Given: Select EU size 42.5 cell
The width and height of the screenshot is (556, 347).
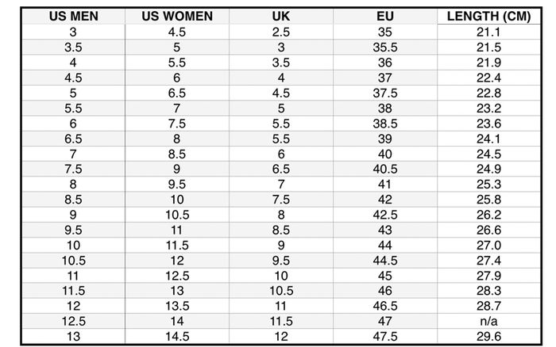Looking at the screenshot, I should [384, 215].
